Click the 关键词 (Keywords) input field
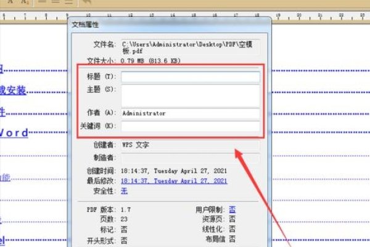370x247 pixels. coord(190,126)
